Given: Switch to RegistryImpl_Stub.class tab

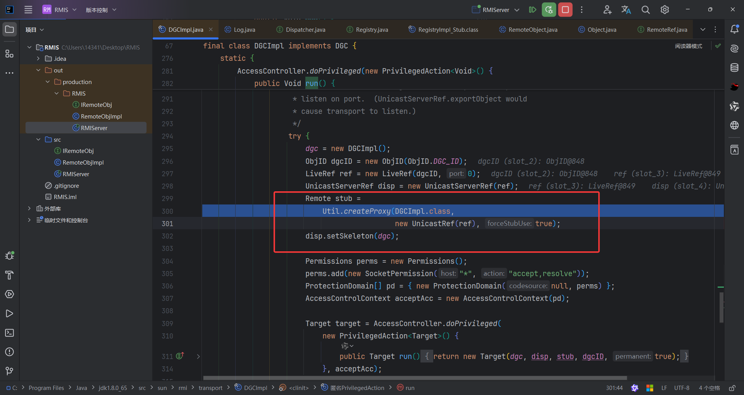Looking at the screenshot, I should click(443, 29).
